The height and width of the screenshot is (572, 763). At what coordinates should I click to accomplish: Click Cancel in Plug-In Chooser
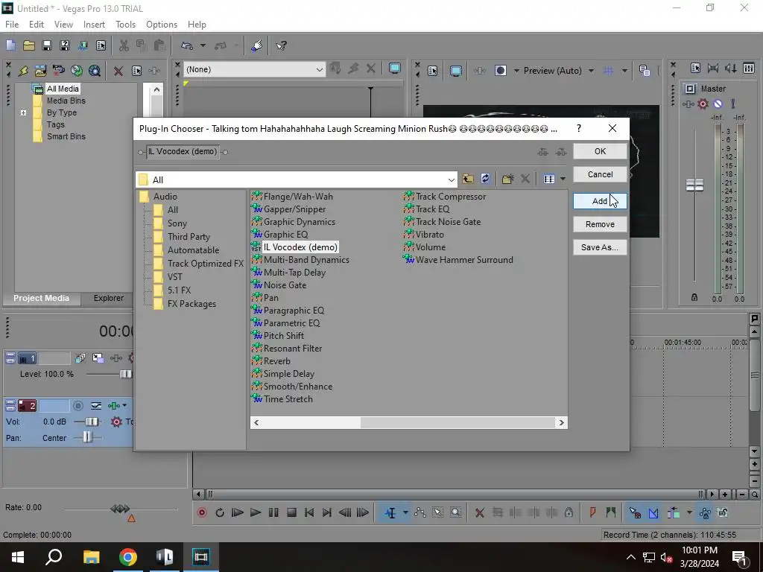click(600, 174)
